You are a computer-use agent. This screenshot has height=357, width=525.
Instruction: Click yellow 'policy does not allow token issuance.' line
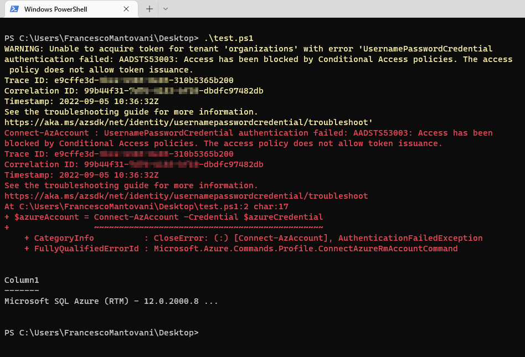pyautogui.click(x=101, y=70)
